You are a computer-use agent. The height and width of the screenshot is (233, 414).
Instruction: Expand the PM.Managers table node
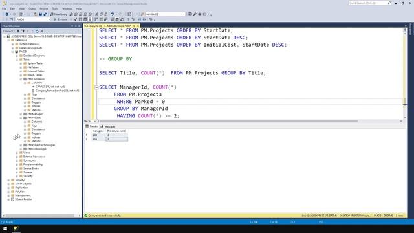pyautogui.click(x=21, y=114)
